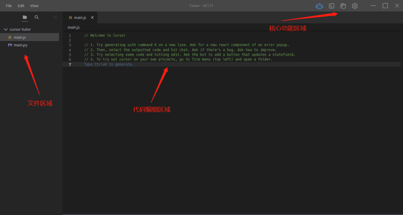
Task: Click code line starting "// 3. Try selecting"
Action: [x=190, y=55]
